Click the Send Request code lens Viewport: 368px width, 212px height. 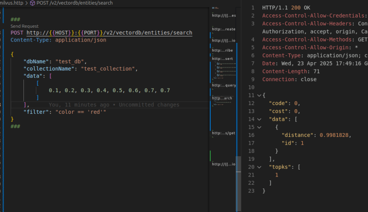pyautogui.click(x=24, y=26)
